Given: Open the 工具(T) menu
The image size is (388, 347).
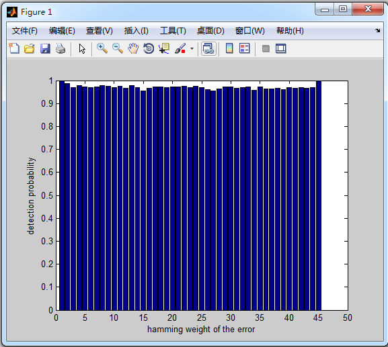Looking at the screenshot, I should click(x=173, y=31).
